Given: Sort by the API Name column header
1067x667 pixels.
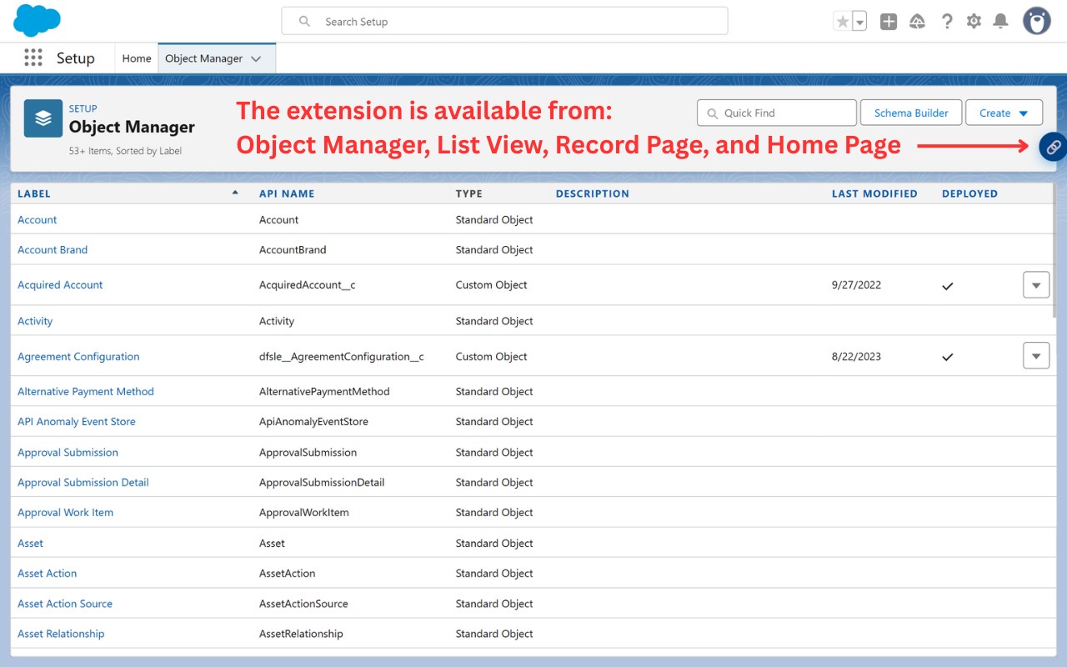Looking at the screenshot, I should (x=287, y=193).
